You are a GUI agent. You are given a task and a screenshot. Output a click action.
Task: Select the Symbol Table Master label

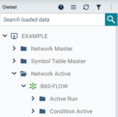pyautogui.click(x=58, y=61)
